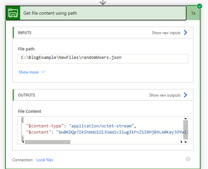Click the File System connector icon

13,13
